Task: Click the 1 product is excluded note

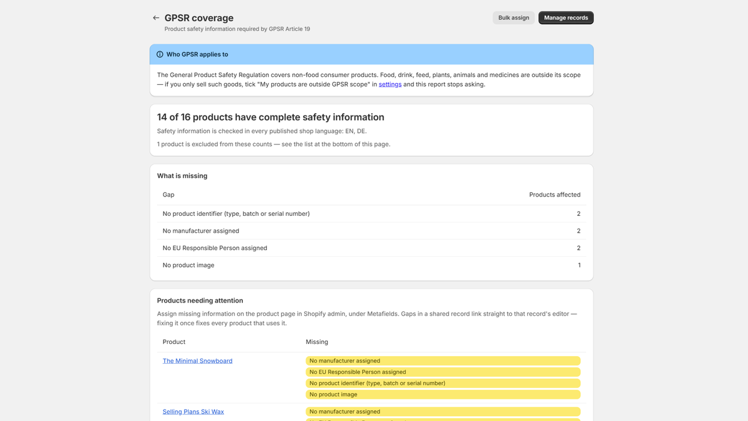Action: pyautogui.click(x=274, y=144)
